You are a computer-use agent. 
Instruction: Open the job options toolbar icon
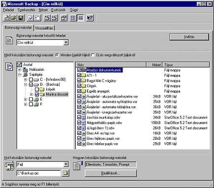[x=64, y=18]
